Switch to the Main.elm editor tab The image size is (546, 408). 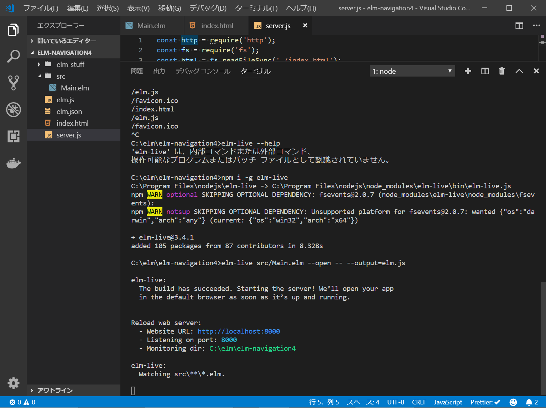point(151,26)
